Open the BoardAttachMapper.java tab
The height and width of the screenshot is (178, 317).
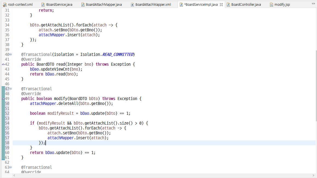coord(101,4)
